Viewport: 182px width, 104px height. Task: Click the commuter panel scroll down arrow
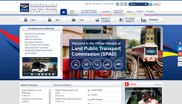[x=61, y=75]
